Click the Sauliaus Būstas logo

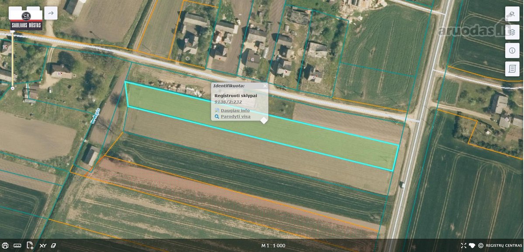coord(26,19)
